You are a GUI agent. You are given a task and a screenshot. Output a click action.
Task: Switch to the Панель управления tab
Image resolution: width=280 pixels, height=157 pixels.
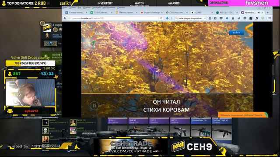pos(126,13)
